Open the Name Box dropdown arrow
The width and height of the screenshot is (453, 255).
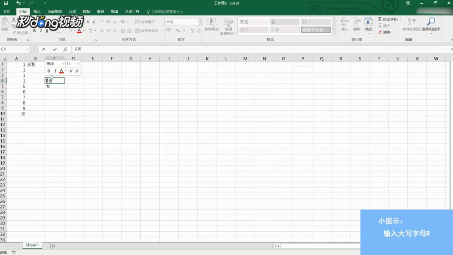(x=27, y=50)
